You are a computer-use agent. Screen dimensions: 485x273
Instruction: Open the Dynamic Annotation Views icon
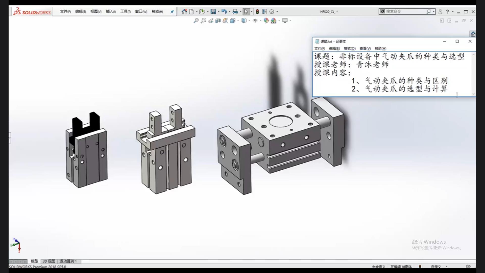pos(225,21)
